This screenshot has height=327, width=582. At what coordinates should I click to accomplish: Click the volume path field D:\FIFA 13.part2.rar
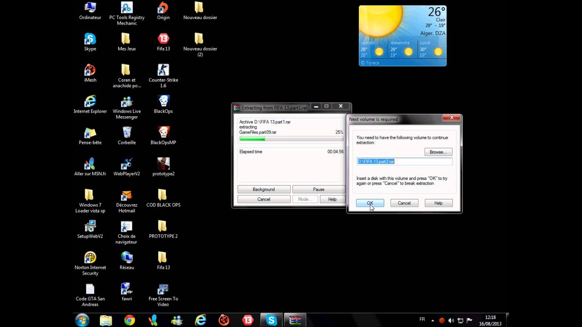coord(405,162)
